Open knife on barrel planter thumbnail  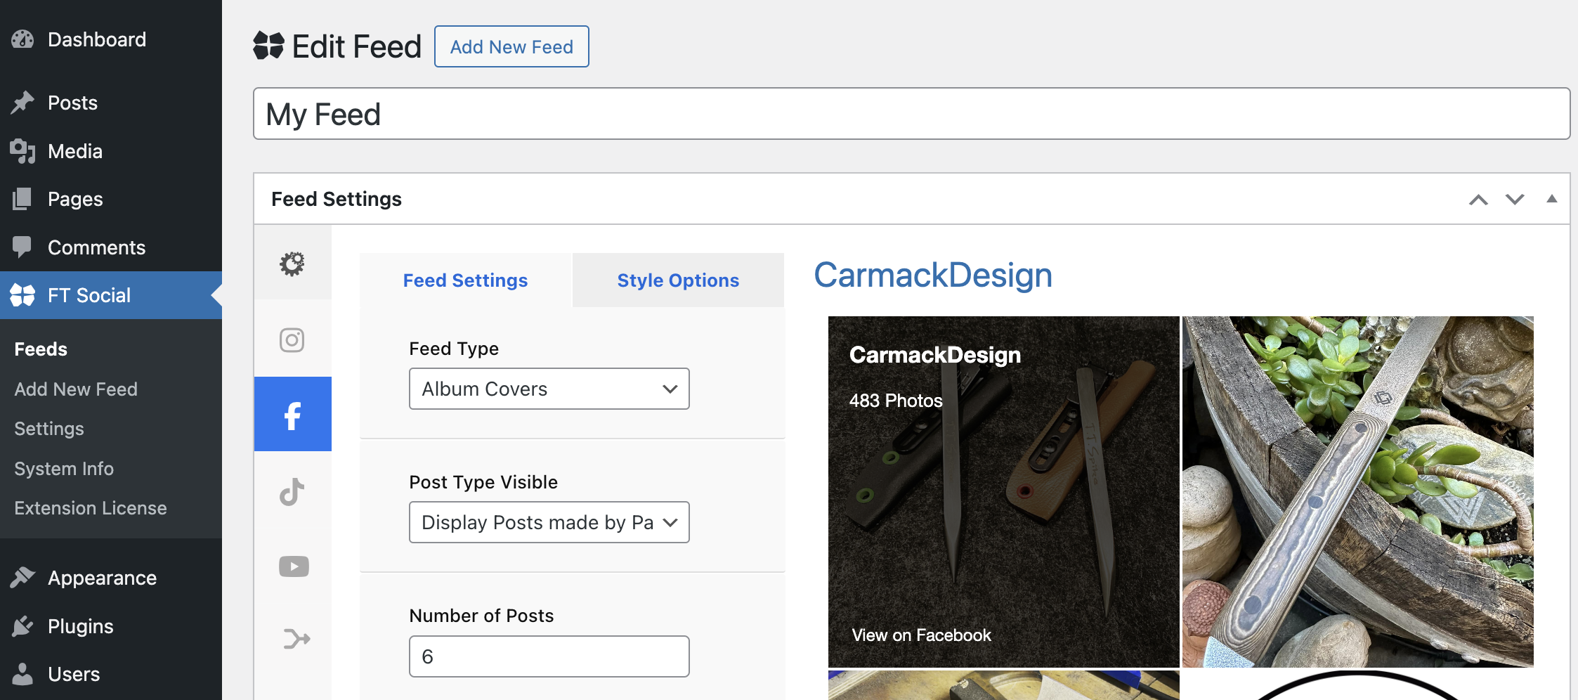[1357, 492]
